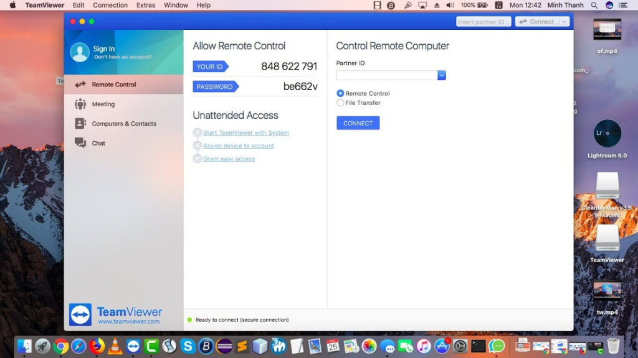Screen dimensions: 638x358
Task: Click plus icon beside Start TeamViewer with System
Action: 198,133
